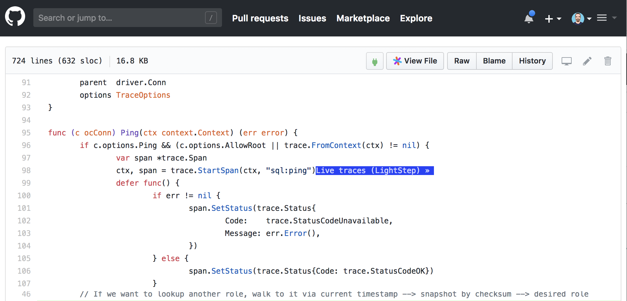This screenshot has height=301, width=627.
Task: Click trace.StatusCodeUnavailable on line 102
Action: (x=327, y=221)
